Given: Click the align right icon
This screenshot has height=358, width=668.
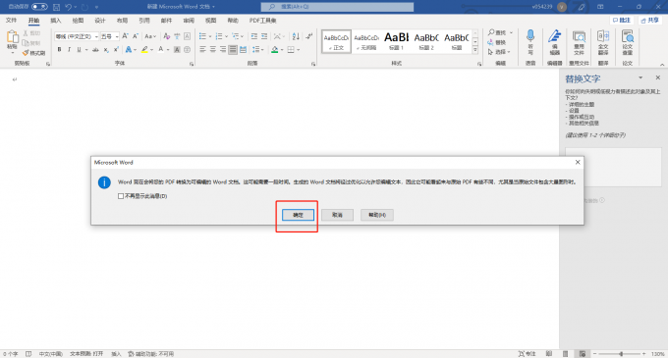Looking at the screenshot, I should point(223,50).
